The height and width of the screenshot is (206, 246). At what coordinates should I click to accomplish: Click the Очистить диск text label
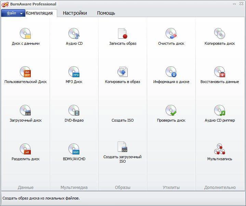[x=171, y=43]
